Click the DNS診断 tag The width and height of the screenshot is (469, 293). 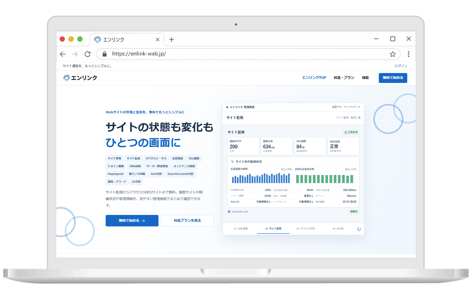[x=135, y=166]
